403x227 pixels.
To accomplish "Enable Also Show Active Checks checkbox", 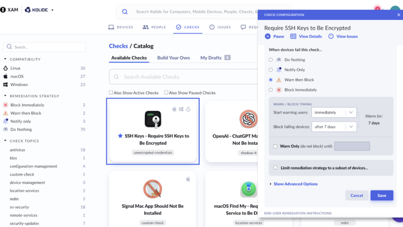I will click(x=111, y=92).
